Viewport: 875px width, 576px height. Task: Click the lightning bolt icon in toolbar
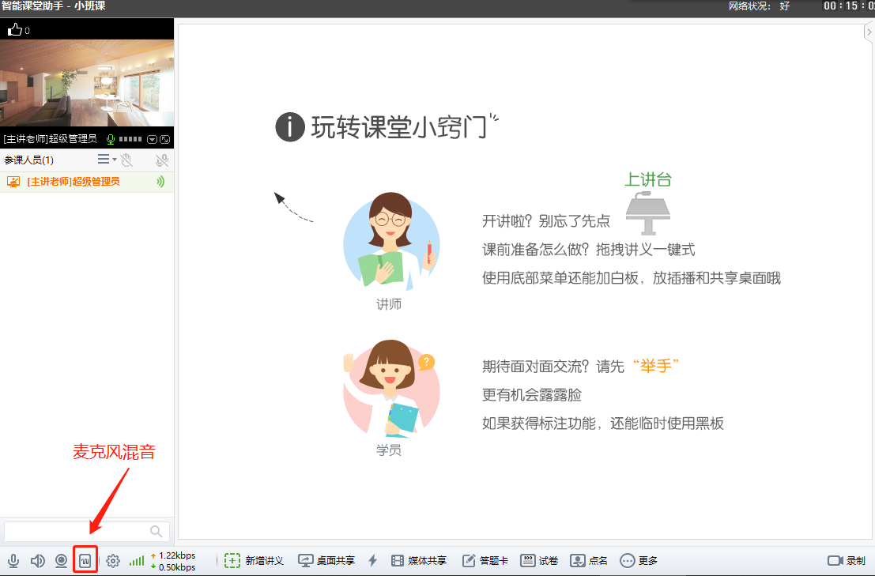(373, 561)
